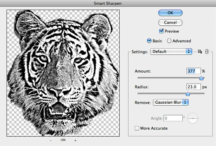Enable the More Accurate checkbox
216x146 pixels.
tap(137, 128)
